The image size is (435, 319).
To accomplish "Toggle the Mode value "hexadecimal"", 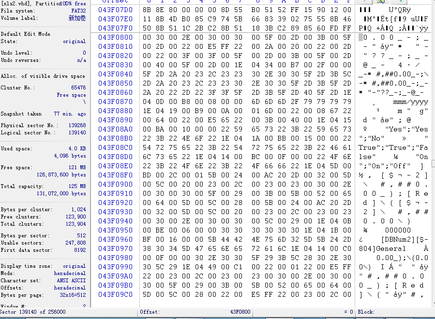I will 70,273.
